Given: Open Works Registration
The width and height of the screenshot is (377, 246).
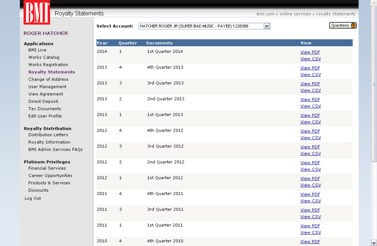Looking at the screenshot, I should click(48, 65).
